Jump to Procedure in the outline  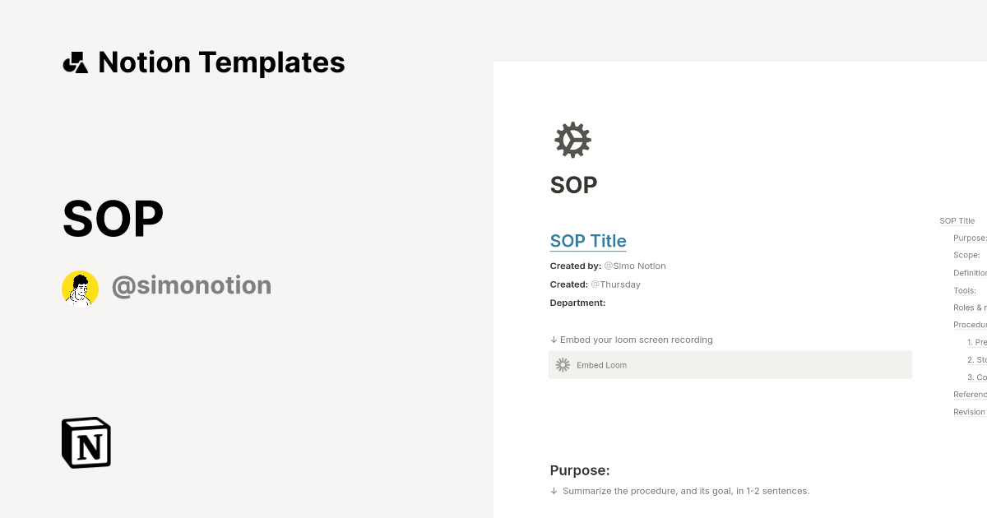coord(969,324)
